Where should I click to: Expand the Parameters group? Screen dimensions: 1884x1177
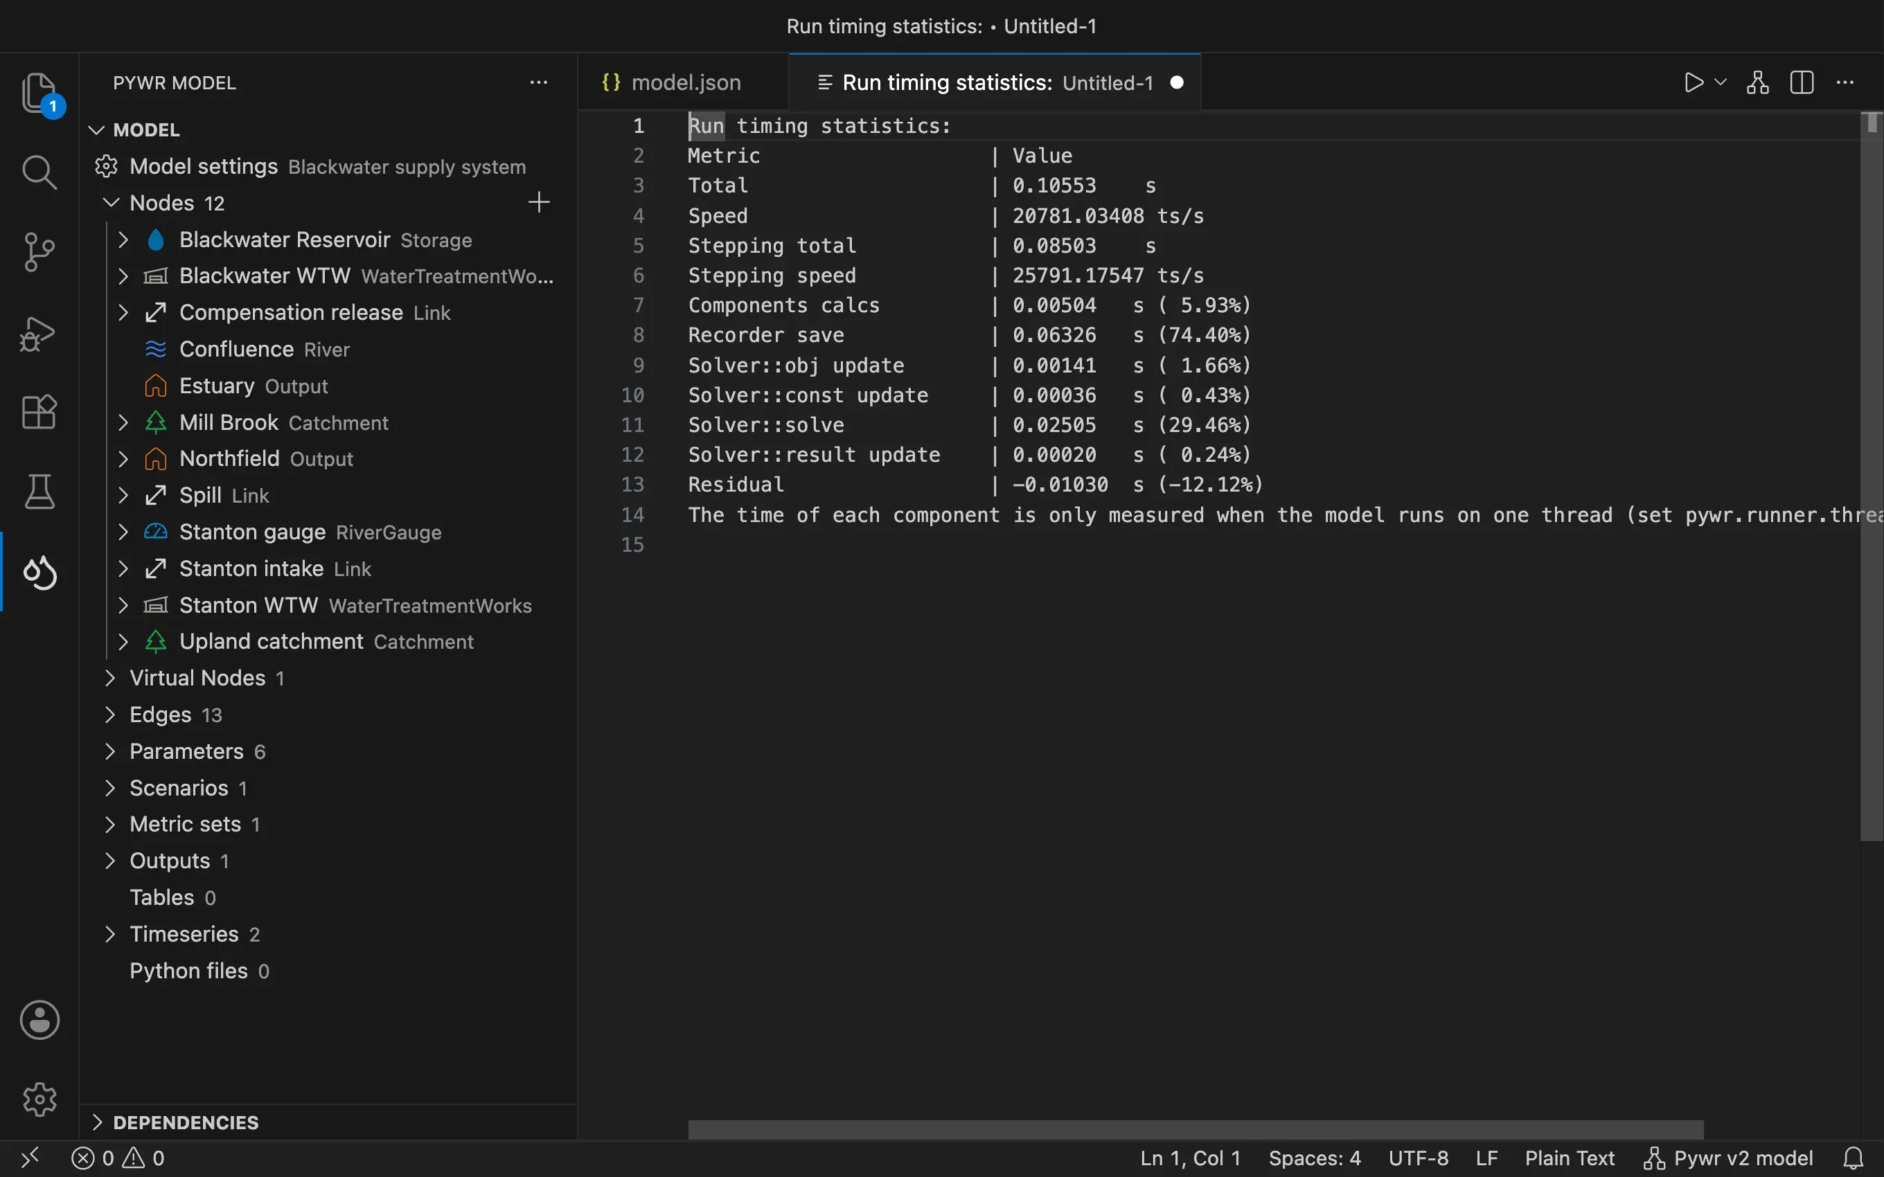(109, 751)
